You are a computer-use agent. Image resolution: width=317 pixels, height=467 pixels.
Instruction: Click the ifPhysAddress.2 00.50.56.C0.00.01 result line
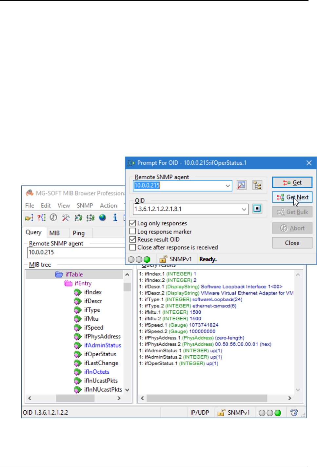pos(205,344)
